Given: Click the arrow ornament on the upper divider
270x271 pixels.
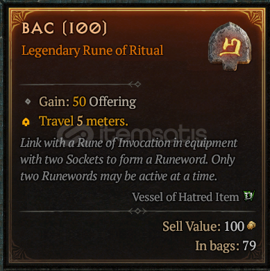Looking at the screenshot, I should click(135, 84).
